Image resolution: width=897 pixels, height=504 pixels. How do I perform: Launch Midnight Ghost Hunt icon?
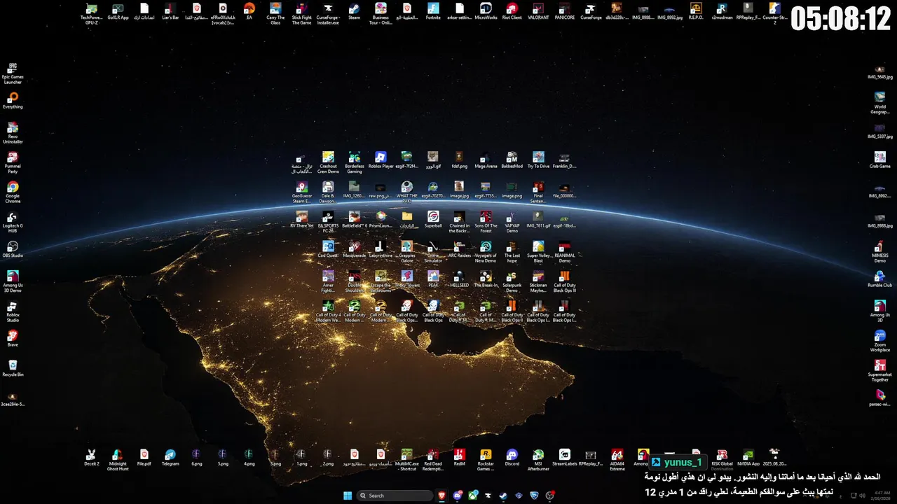tap(118, 460)
